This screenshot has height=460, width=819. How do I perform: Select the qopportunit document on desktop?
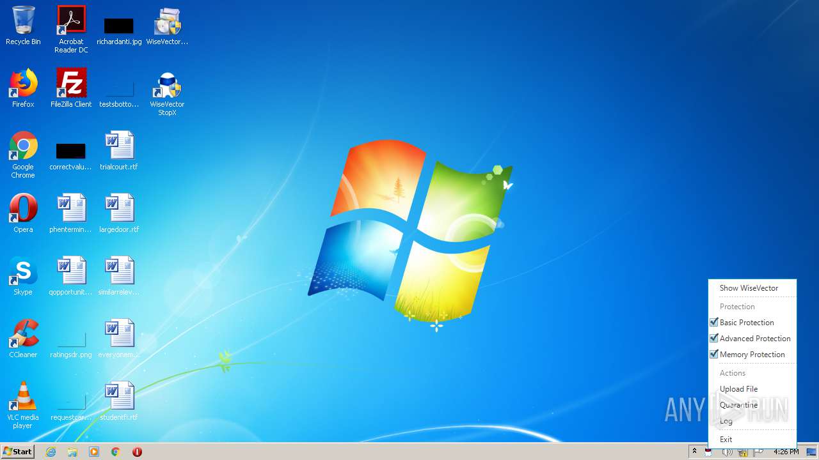tap(70, 276)
